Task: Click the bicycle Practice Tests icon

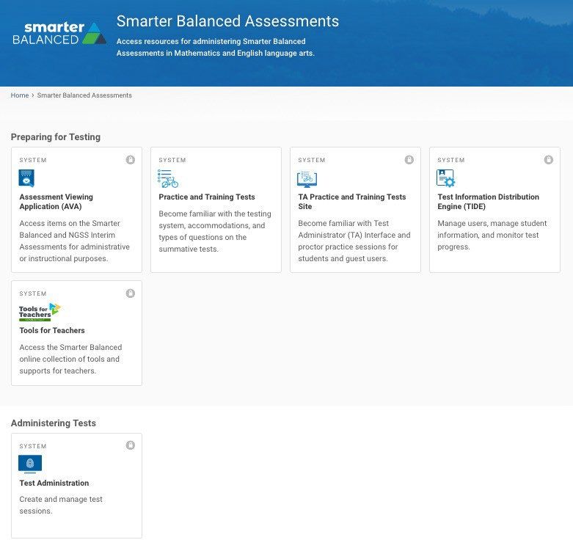Action: pyautogui.click(x=168, y=178)
